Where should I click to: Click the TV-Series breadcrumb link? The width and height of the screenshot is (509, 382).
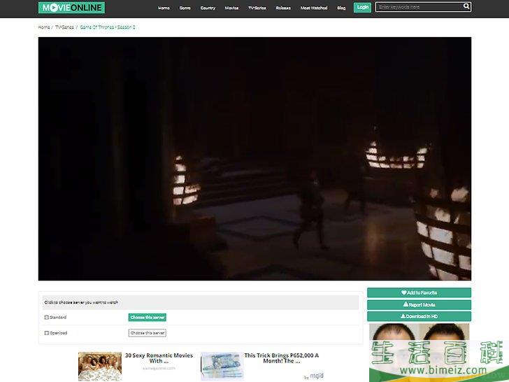(64, 27)
